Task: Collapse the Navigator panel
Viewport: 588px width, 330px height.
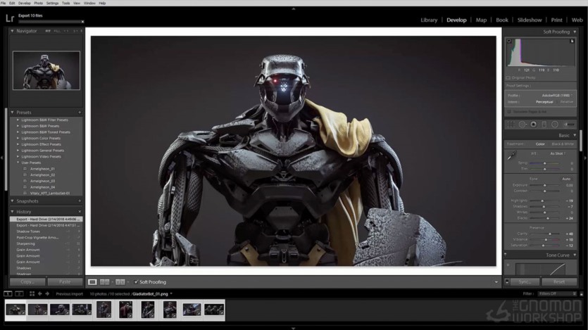Action: [12, 31]
